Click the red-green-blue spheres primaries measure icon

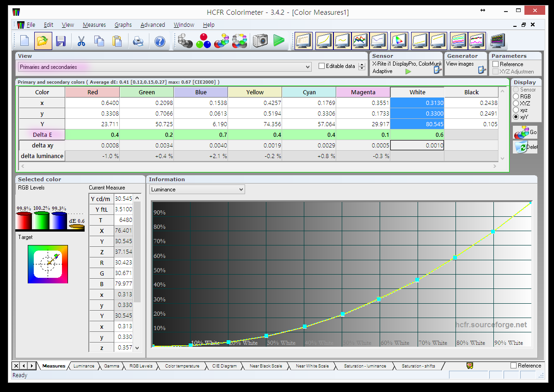[203, 41]
